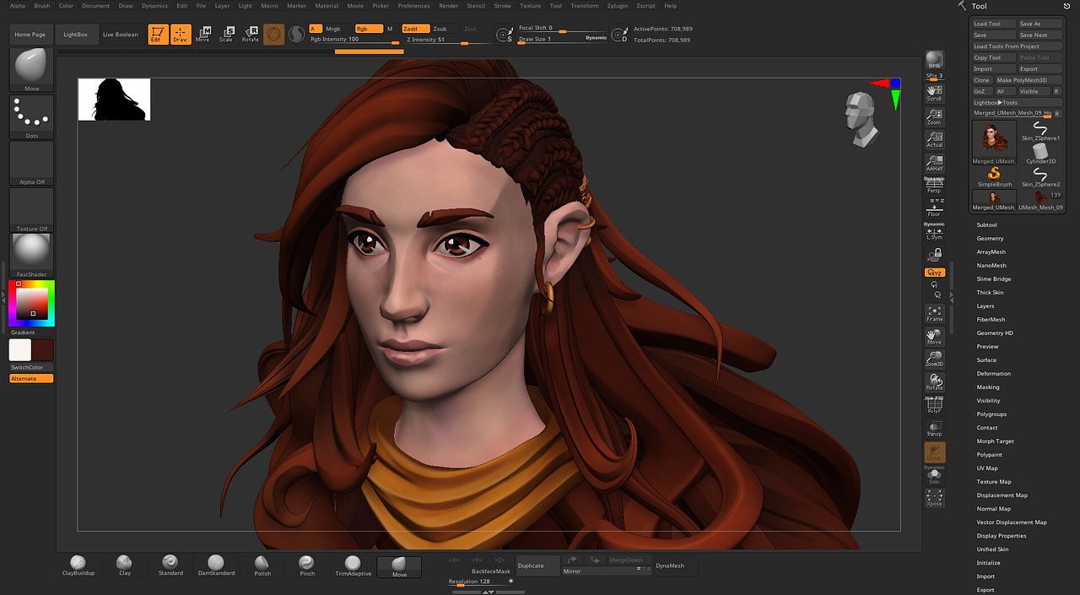Toggle the XYZ rotation mode

click(934, 273)
